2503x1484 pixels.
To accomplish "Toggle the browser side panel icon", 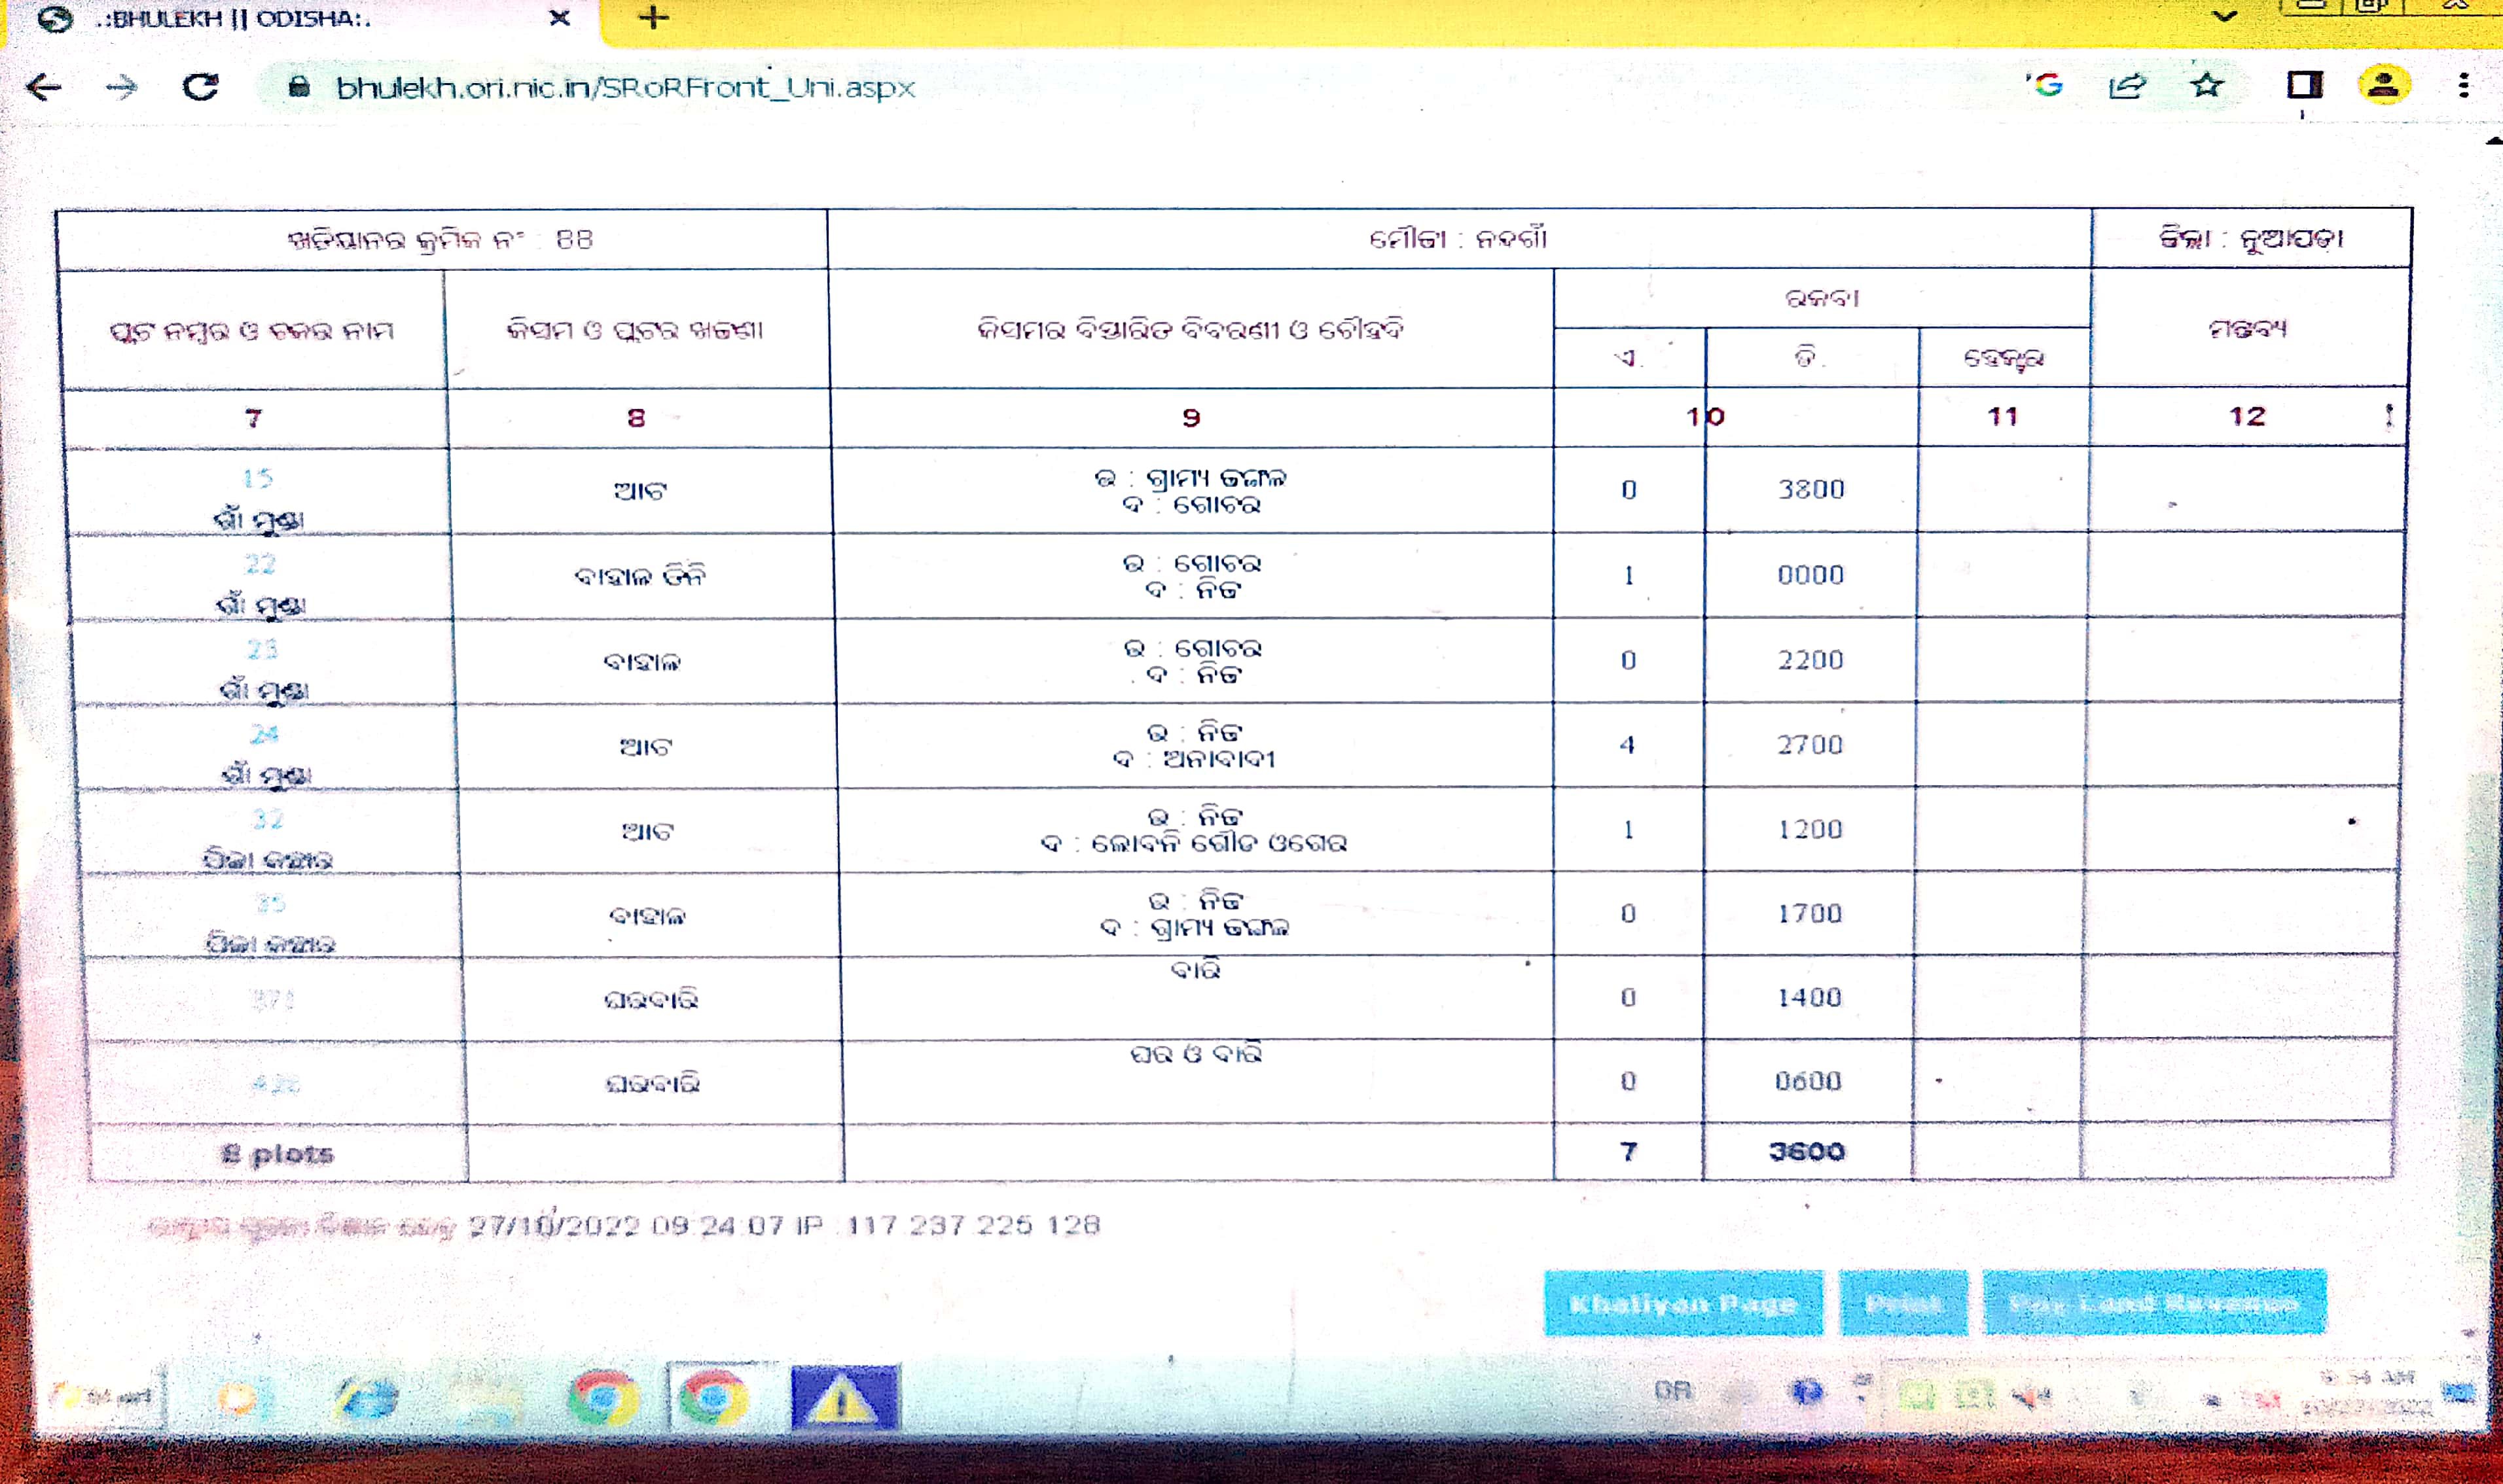I will [2305, 86].
